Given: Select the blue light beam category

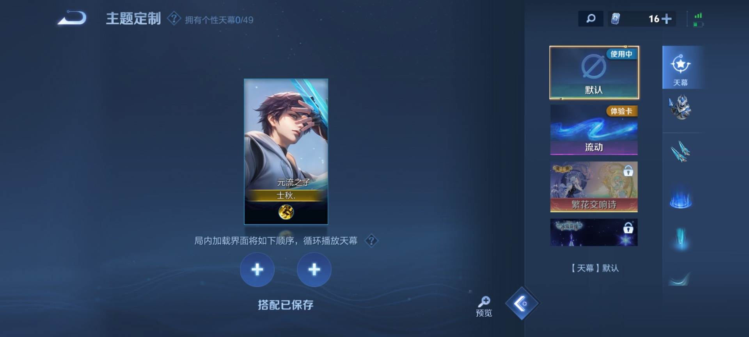Looking at the screenshot, I should click(681, 238).
